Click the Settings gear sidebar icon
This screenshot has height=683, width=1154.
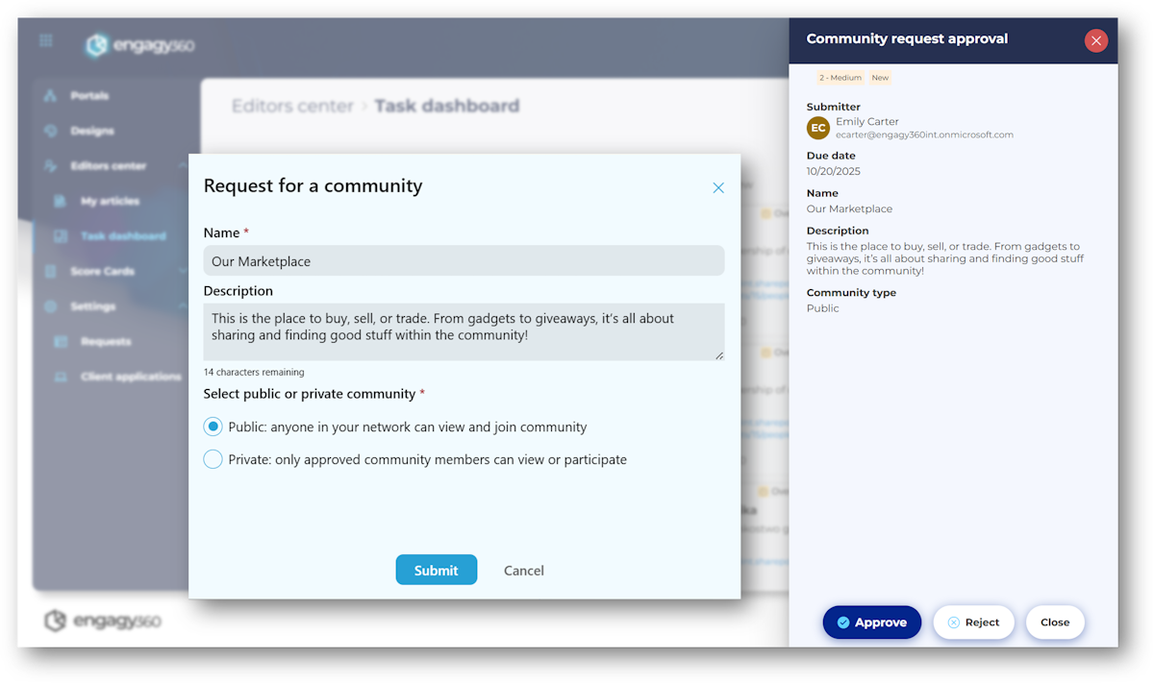51,306
